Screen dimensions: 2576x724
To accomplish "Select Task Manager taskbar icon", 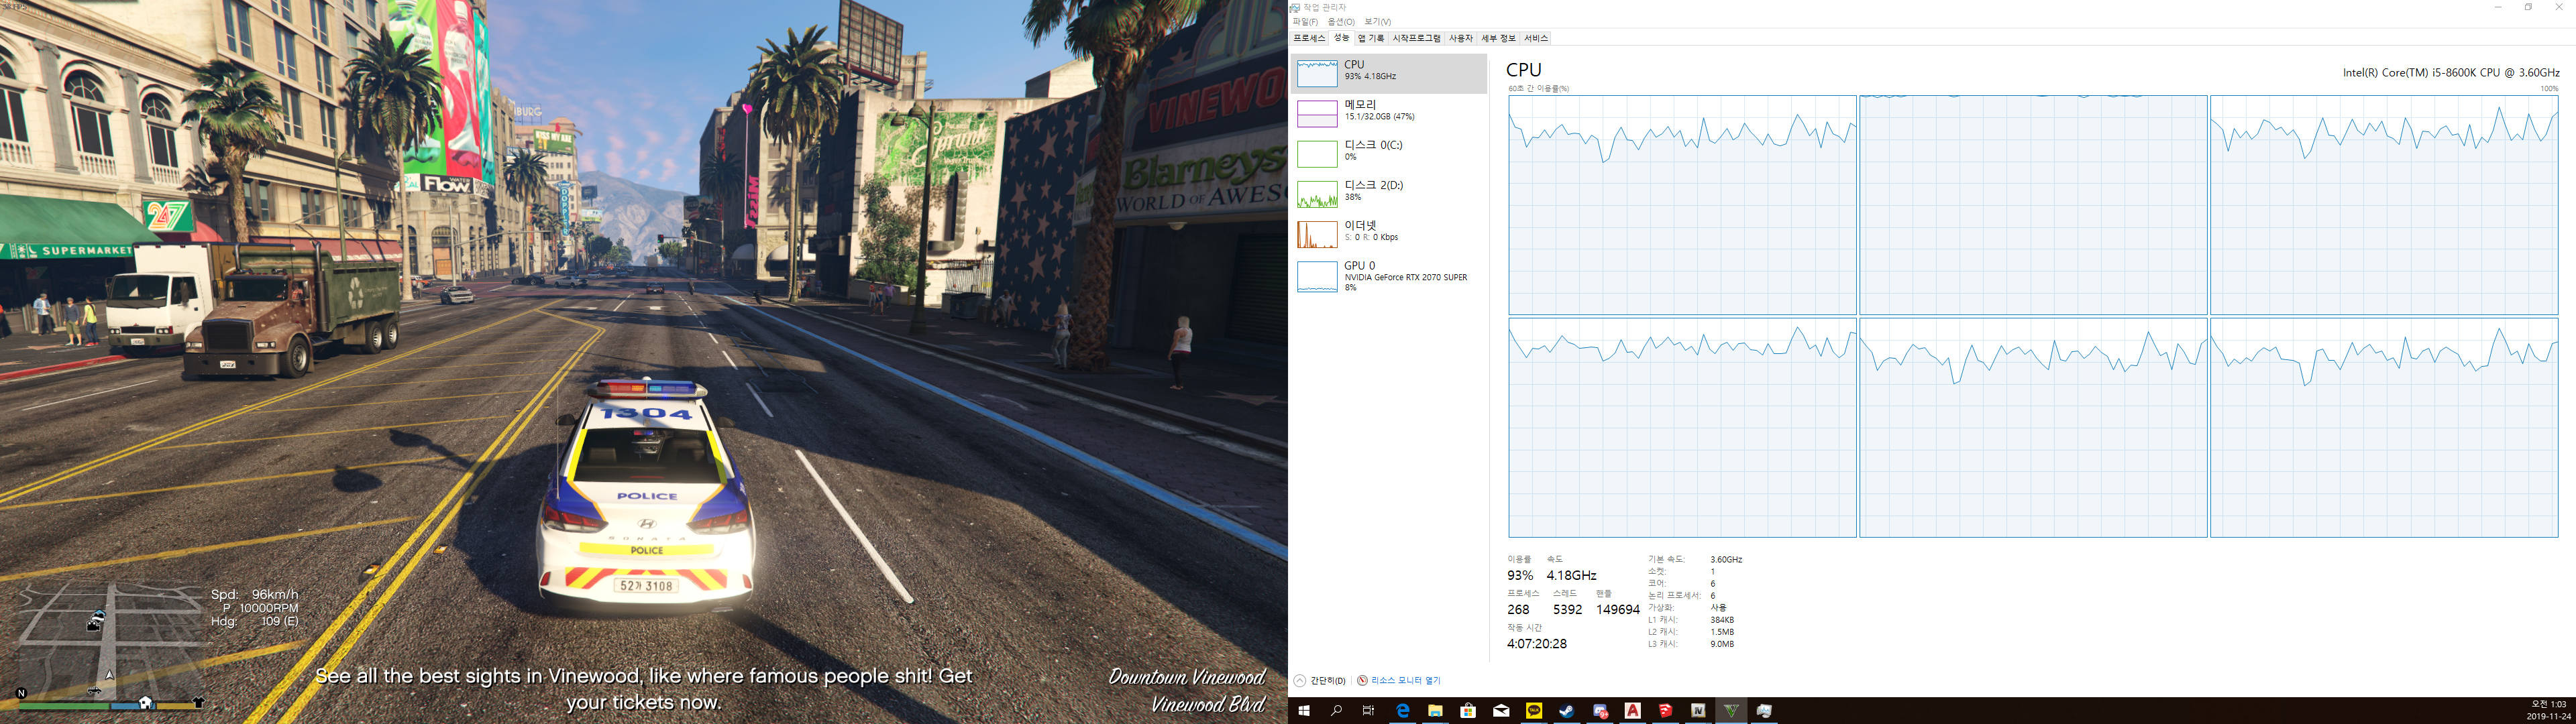I will click(x=1764, y=711).
